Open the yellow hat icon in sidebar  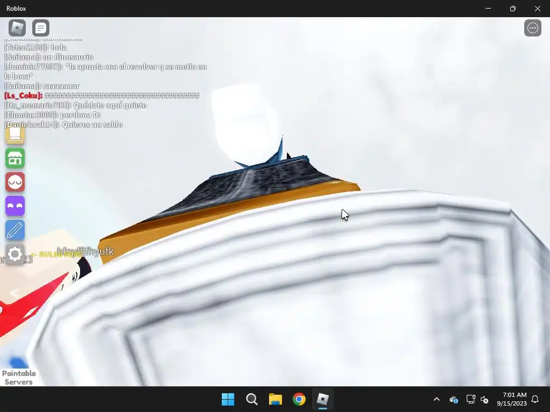(15, 135)
